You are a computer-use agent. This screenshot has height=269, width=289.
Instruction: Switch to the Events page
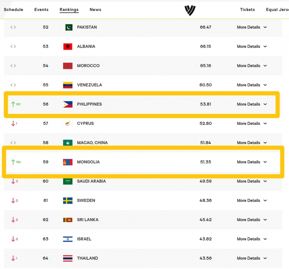coord(41,10)
